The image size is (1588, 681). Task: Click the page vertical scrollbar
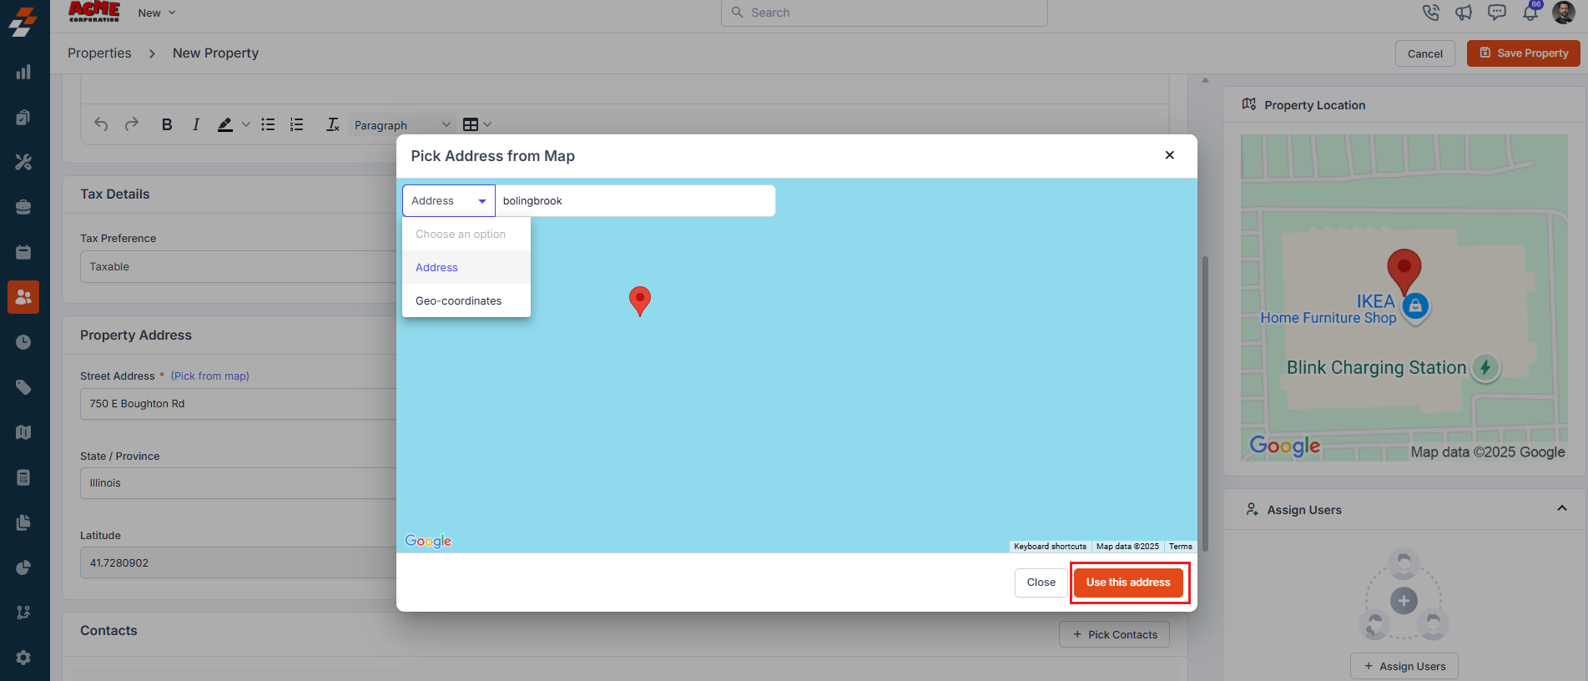click(1205, 403)
